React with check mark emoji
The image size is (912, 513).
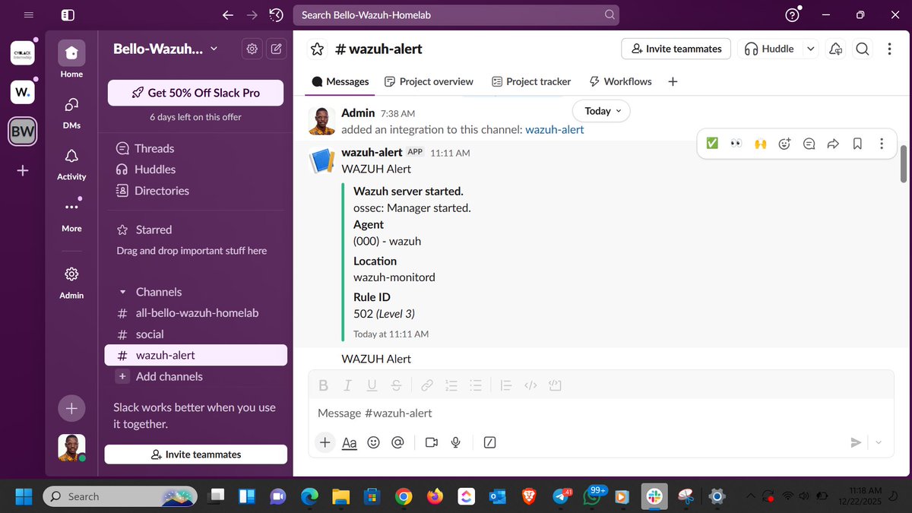(x=712, y=143)
